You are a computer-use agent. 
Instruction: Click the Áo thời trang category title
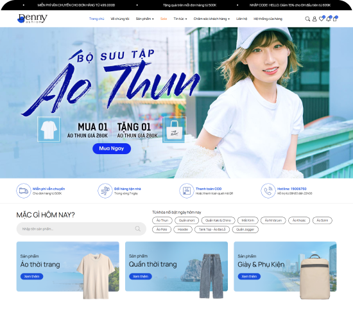coord(40,264)
